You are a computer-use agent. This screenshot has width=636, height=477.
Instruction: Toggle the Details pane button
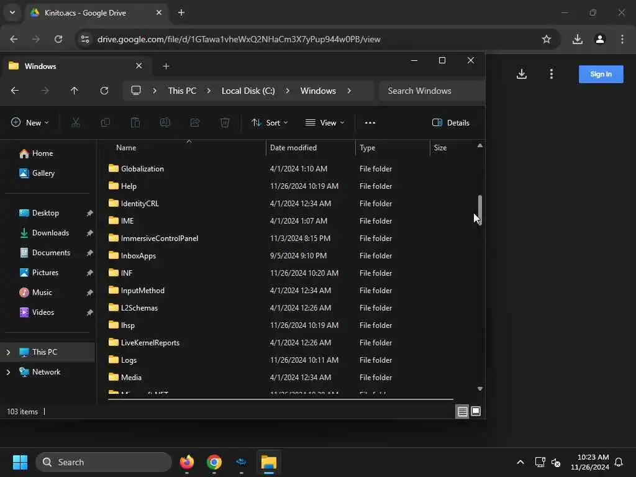(451, 122)
